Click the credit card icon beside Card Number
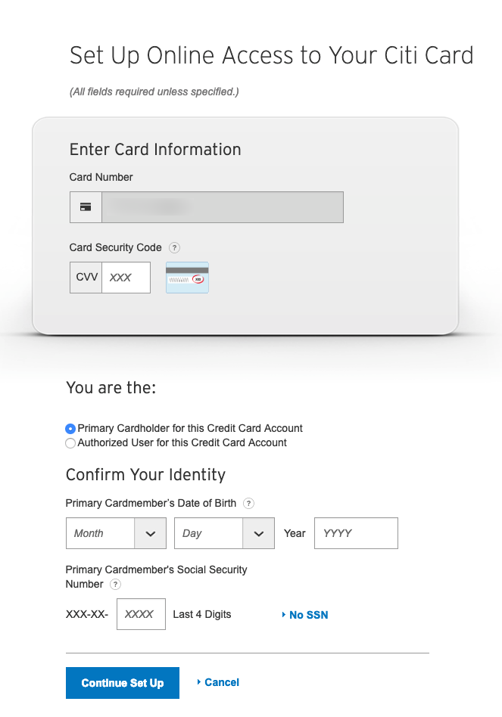 (86, 207)
